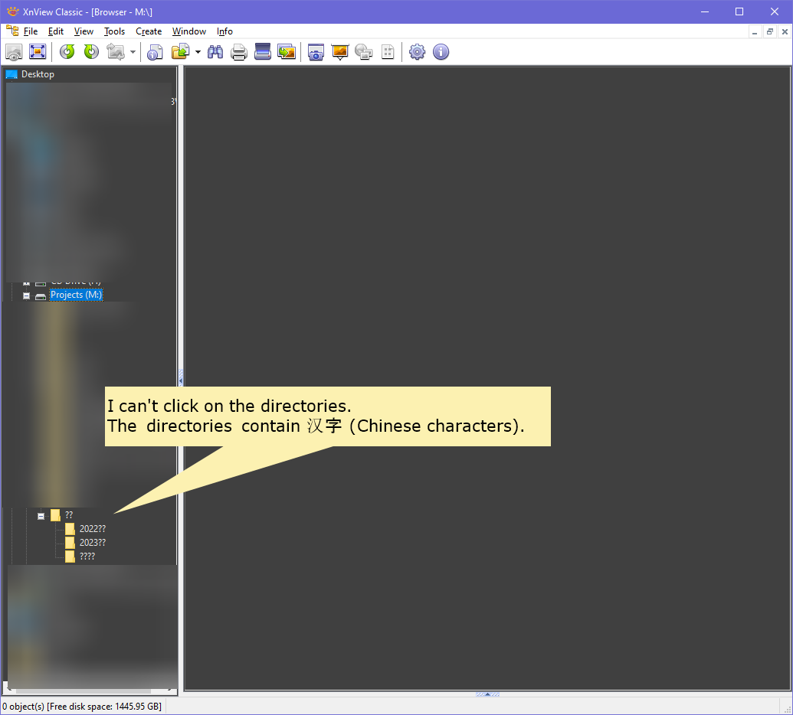The image size is (793, 715).
Task: Click the open folder icon in toolbar
Action: [x=180, y=51]
